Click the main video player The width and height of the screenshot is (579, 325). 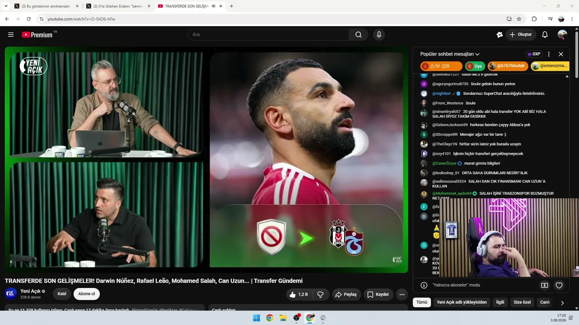pyautogui.click(x=206, y=160)
